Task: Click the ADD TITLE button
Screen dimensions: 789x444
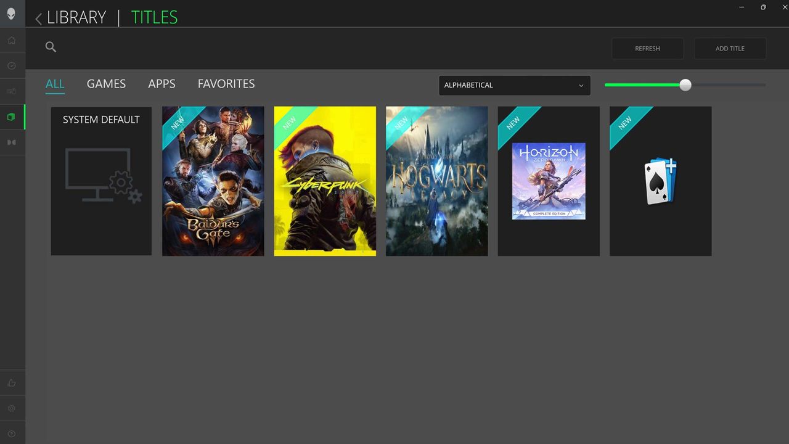Action: pyautogui.click(x=730, y=48)
